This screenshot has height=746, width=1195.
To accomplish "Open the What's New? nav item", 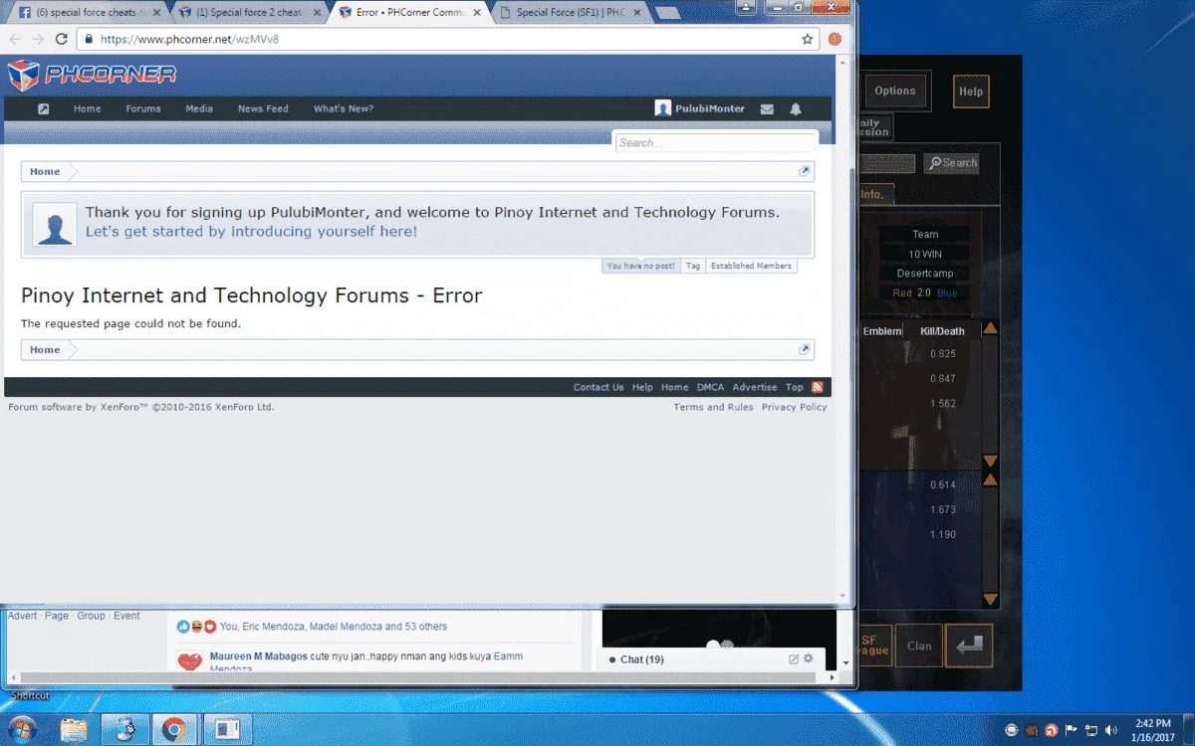I will coord(344,108).
